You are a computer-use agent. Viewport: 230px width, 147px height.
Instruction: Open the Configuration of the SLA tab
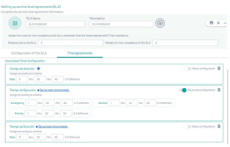[x=29, y=53]
